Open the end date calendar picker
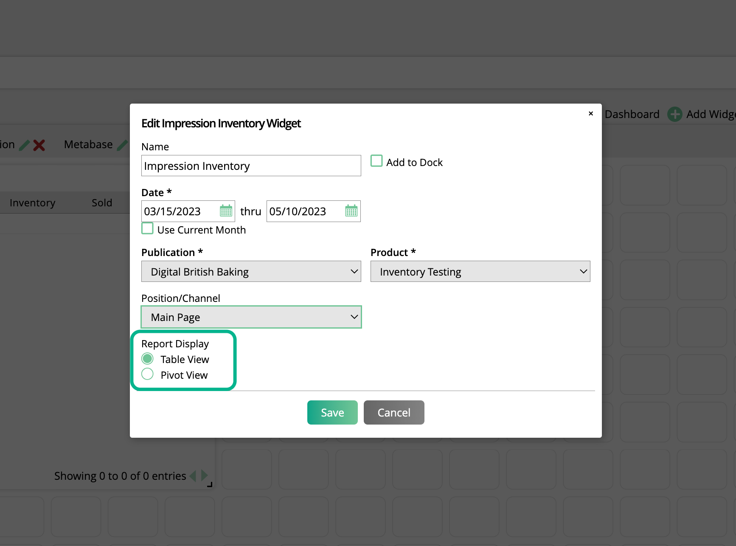 tap(351, 211)
